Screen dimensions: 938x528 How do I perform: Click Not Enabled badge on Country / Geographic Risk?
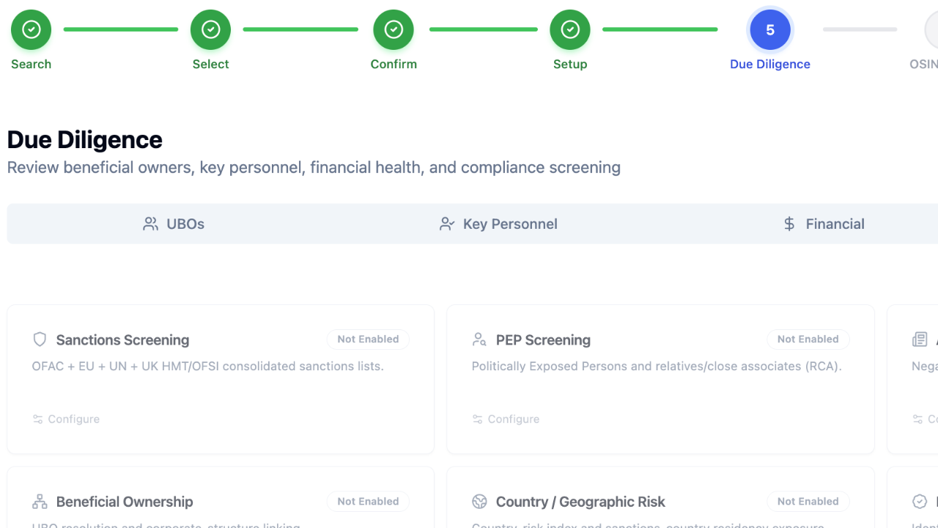coord(808,502)
